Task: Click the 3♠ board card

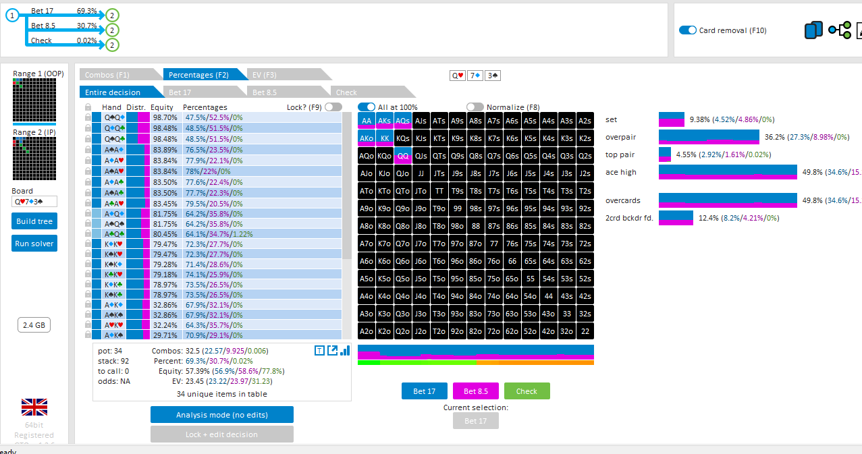Action: pyautogui.click(x=493, y=76)
